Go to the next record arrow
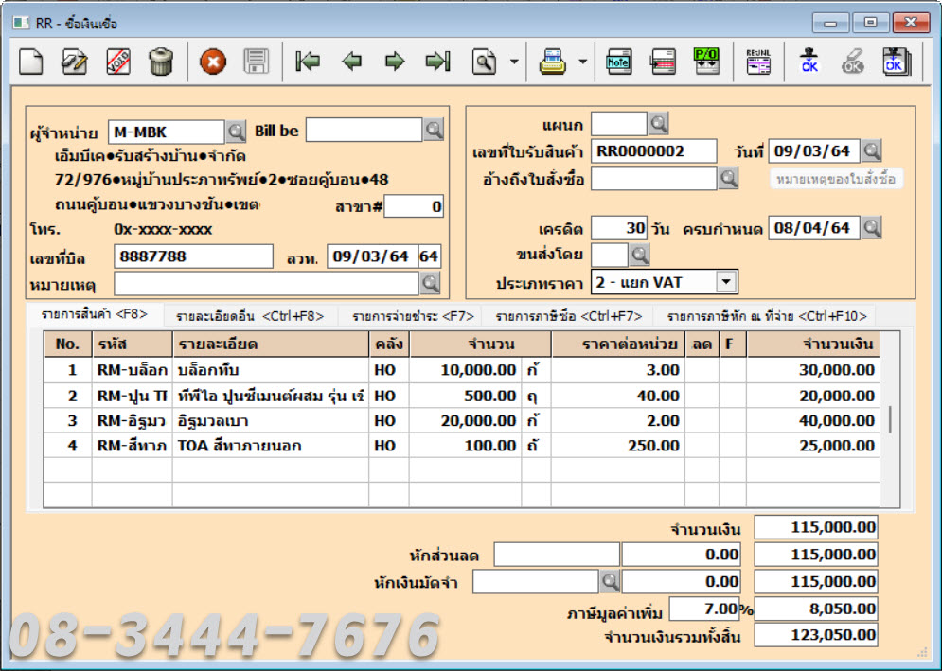The image size is (942, 671). click(395, 62)
